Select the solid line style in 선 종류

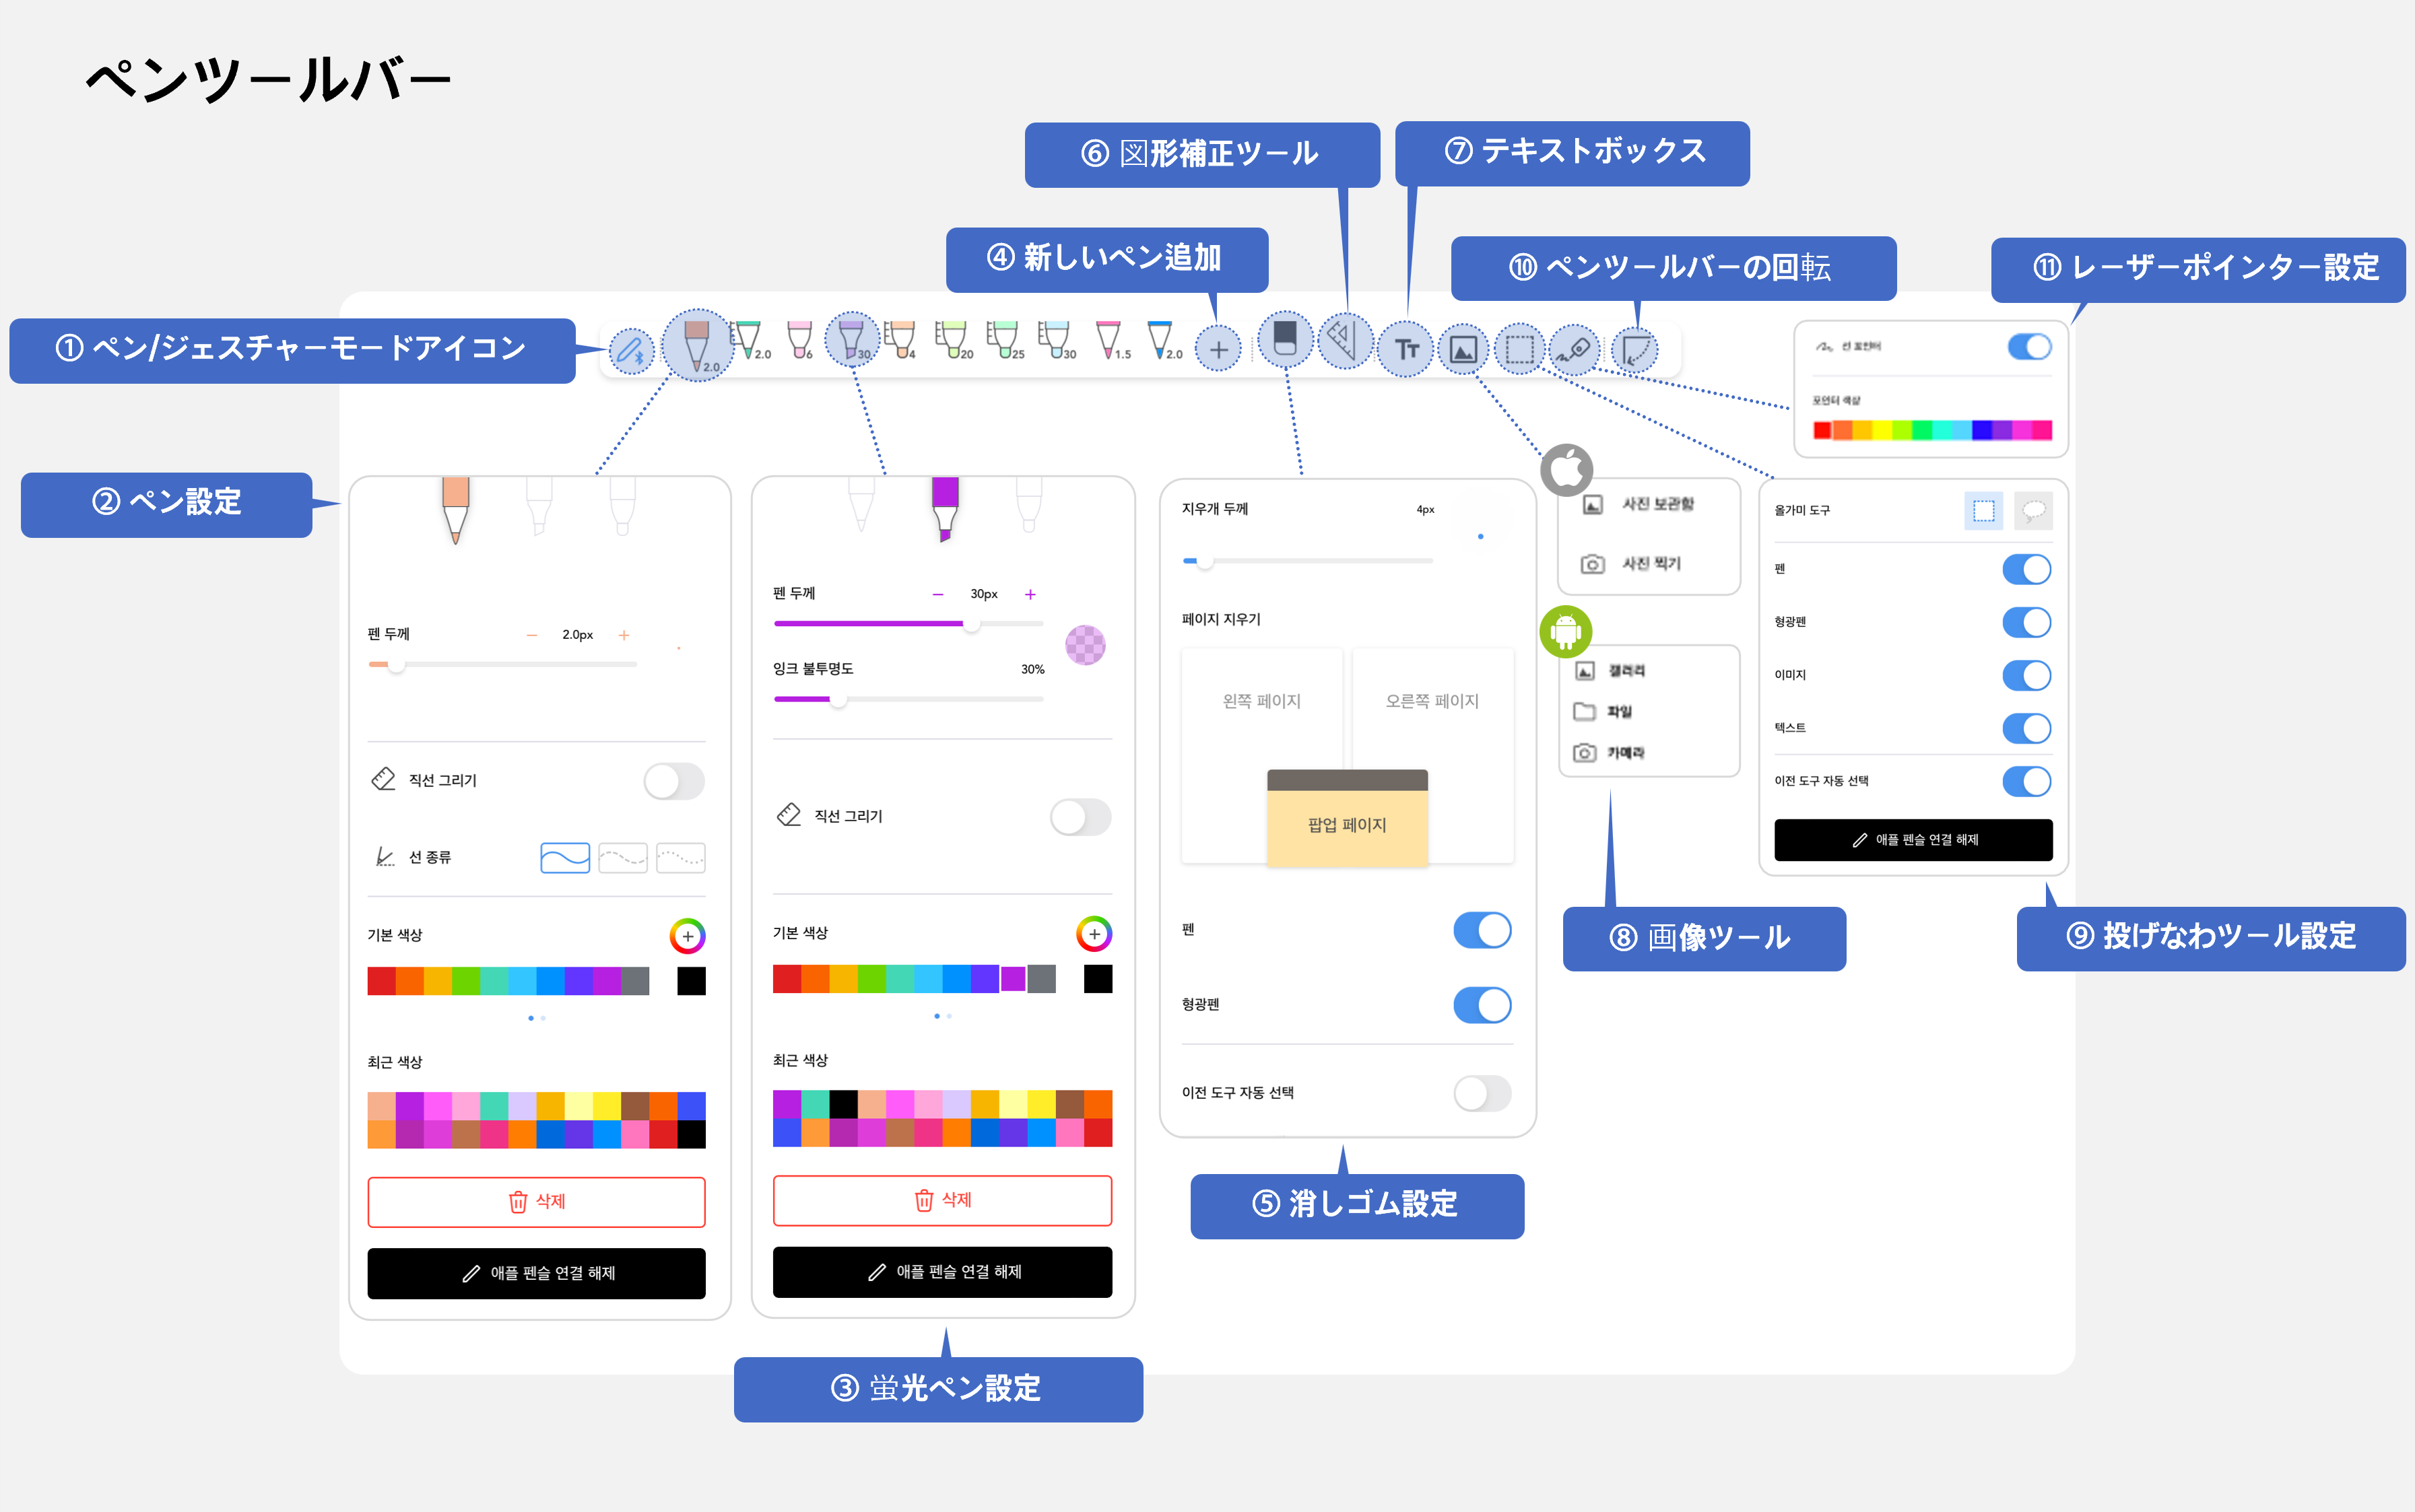(565, 858)
